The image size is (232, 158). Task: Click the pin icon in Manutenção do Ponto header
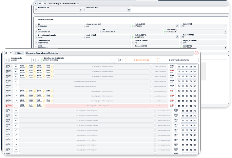[x=10, y=53]
